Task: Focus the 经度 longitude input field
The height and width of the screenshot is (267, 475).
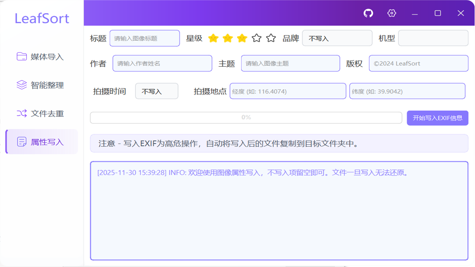Action: pyautogui.click(x=288, y=91)
